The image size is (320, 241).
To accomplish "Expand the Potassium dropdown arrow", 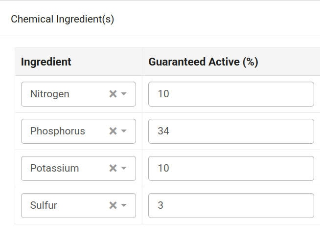I will click(124, 168).
